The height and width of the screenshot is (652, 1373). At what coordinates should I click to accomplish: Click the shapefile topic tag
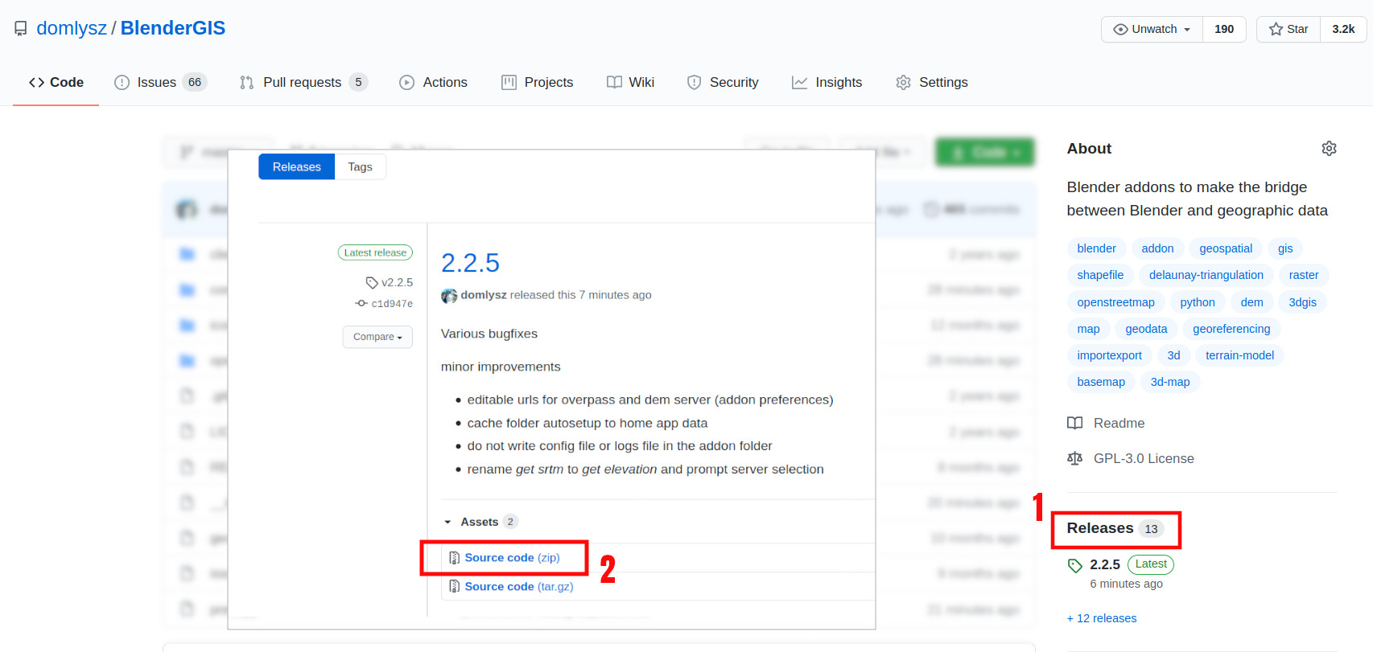tap(1100, 275)
